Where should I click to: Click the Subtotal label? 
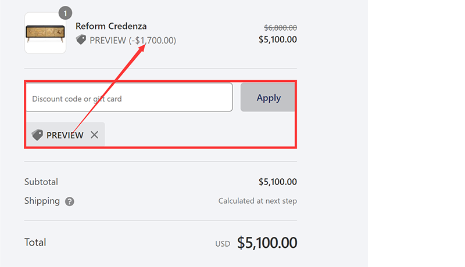click(41, 182)
